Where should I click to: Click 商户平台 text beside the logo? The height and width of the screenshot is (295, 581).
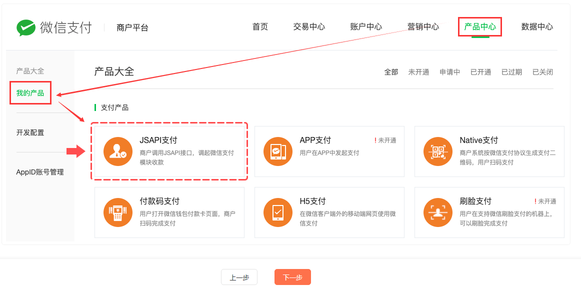coord(132,28)
